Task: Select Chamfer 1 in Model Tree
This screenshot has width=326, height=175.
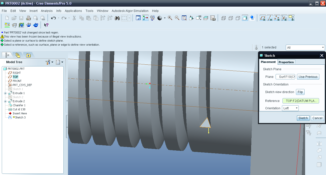Action: 19,105
